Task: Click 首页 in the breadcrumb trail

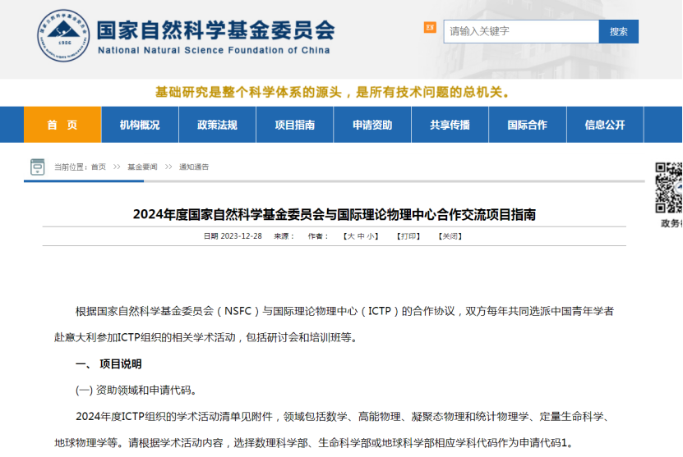Action: pyautogui.click(x=99, y=167)
